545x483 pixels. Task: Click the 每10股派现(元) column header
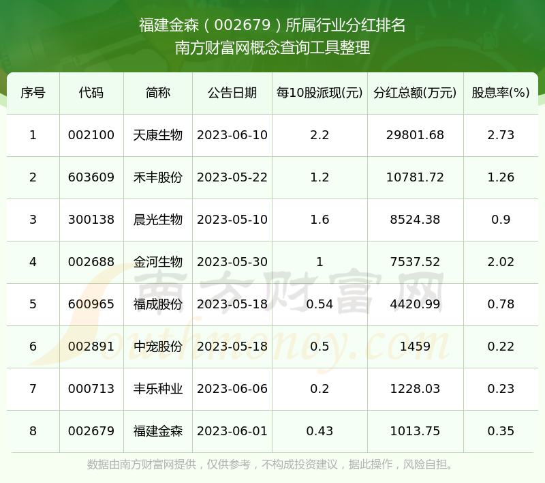tap(320, 93)
